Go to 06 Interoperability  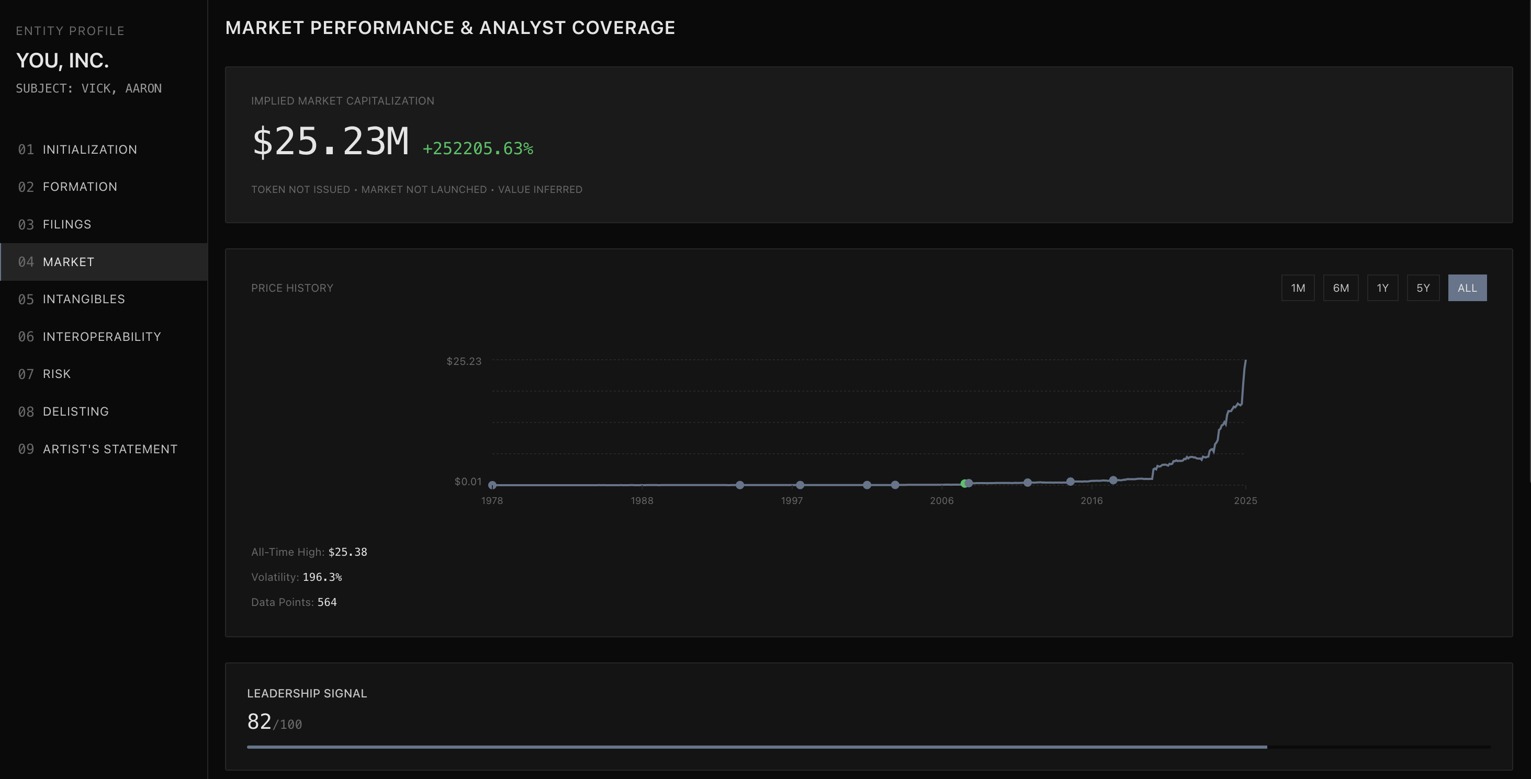point(101,336)
